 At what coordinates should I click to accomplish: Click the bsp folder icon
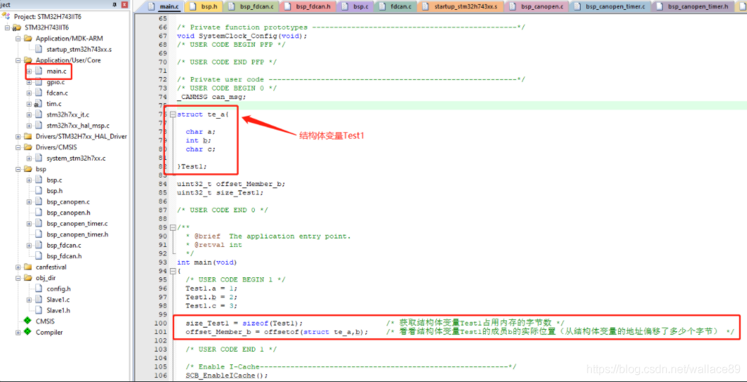[x=28, y=169]
